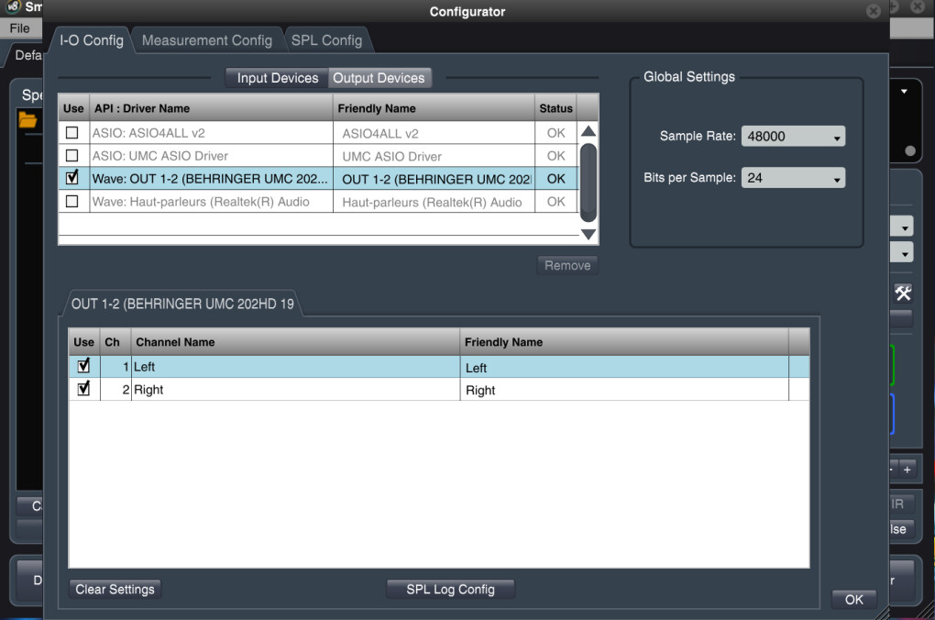Click the Left channel friendly name cell
This screenshot has height=620, width=935.
(x=624, y=367)
